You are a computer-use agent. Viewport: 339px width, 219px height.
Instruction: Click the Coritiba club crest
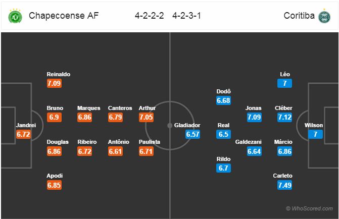tap(324, 16)
